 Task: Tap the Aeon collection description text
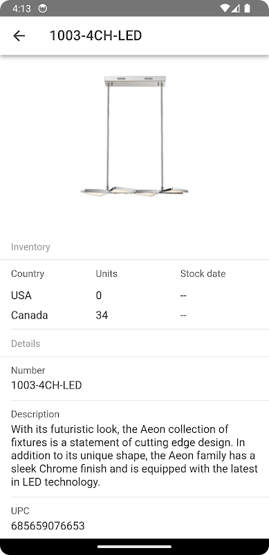tap(134, 456)
